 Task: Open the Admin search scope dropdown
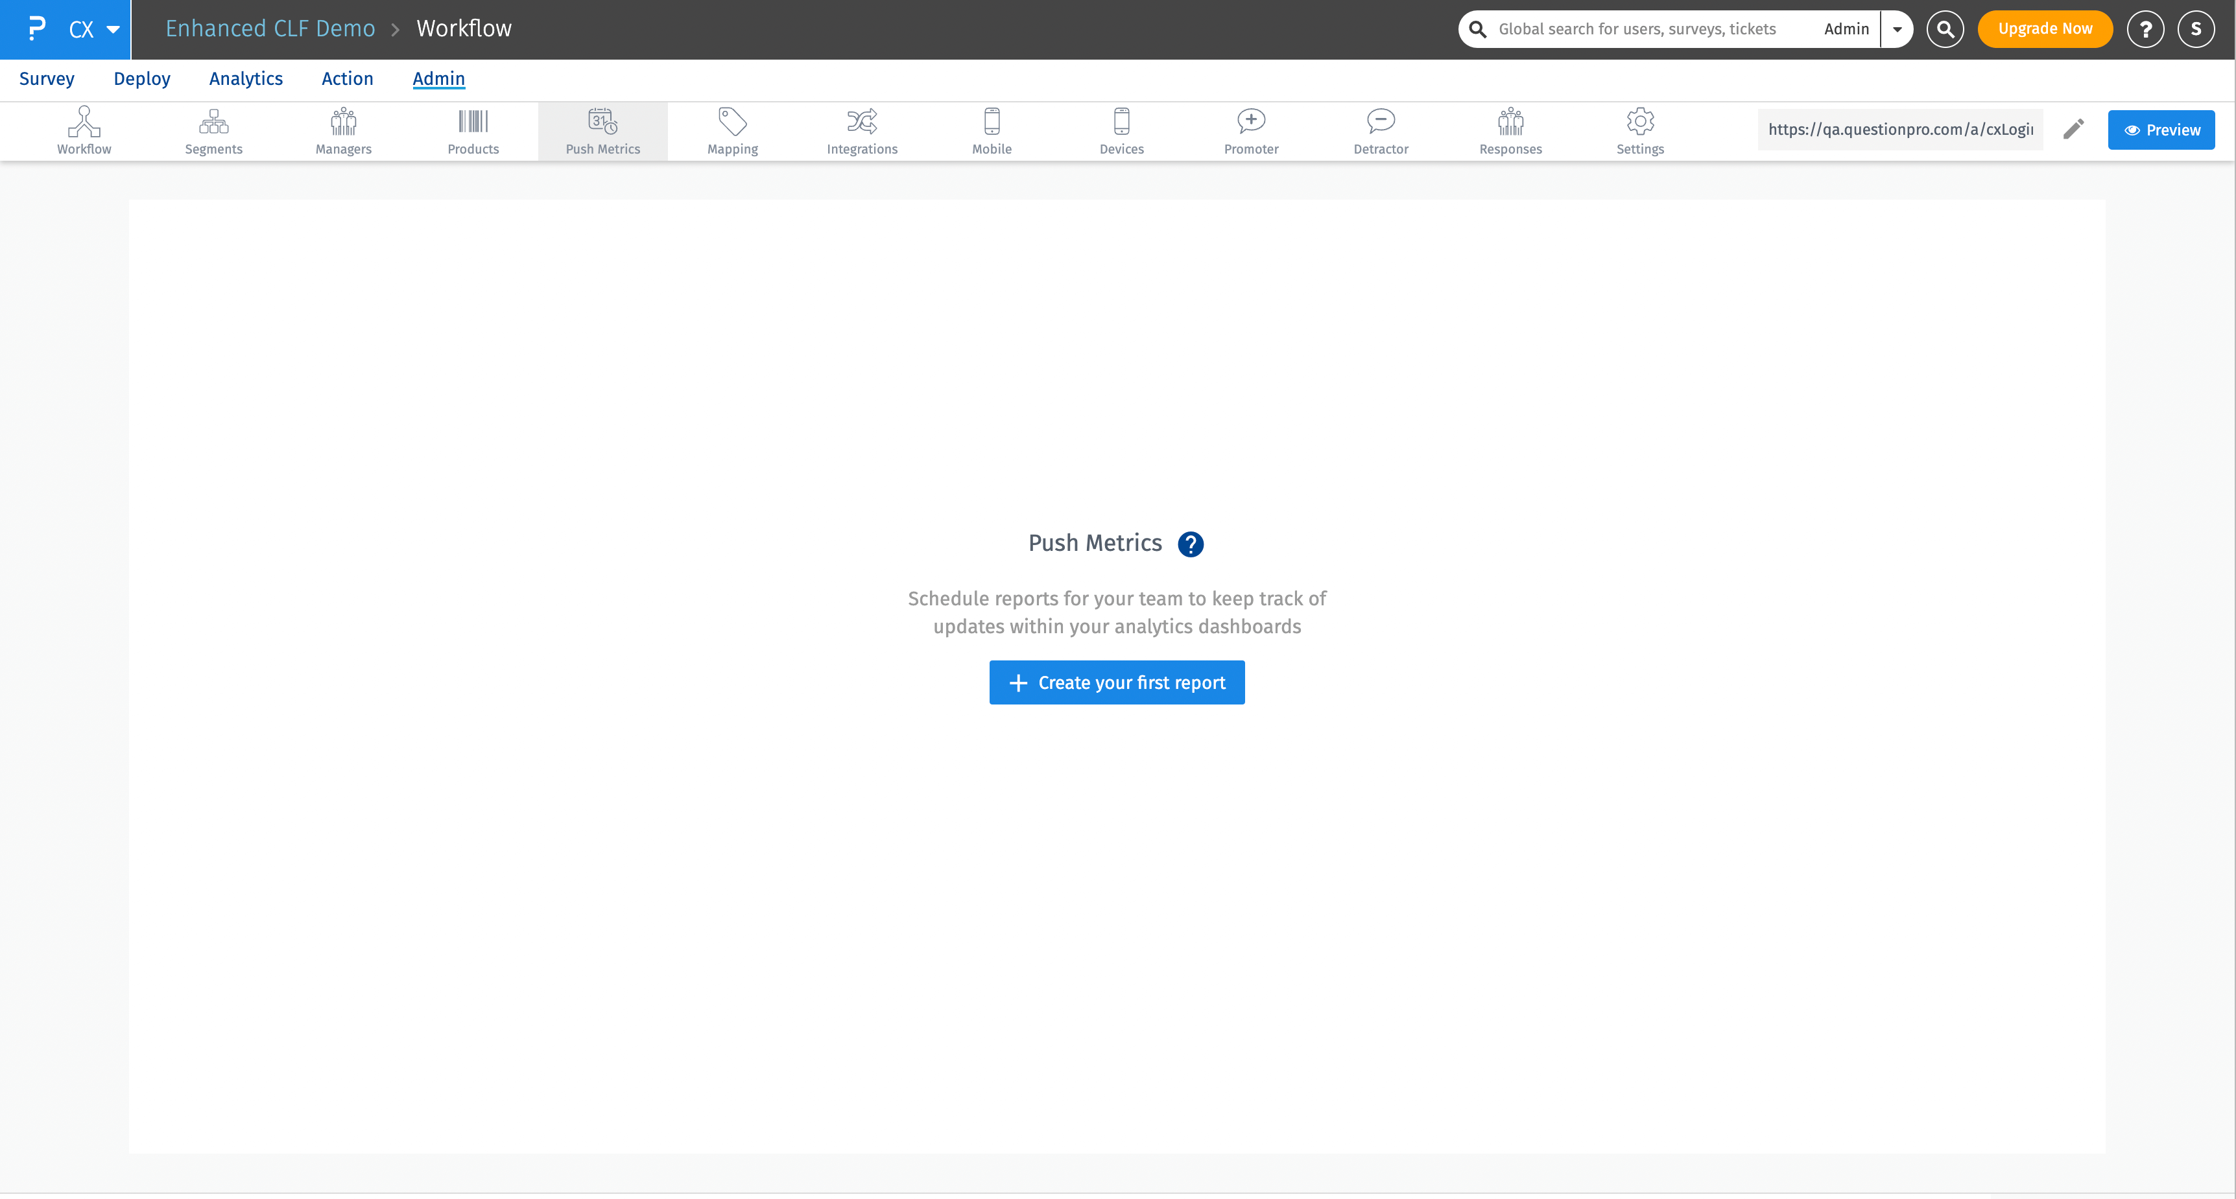pos(1897,29)
